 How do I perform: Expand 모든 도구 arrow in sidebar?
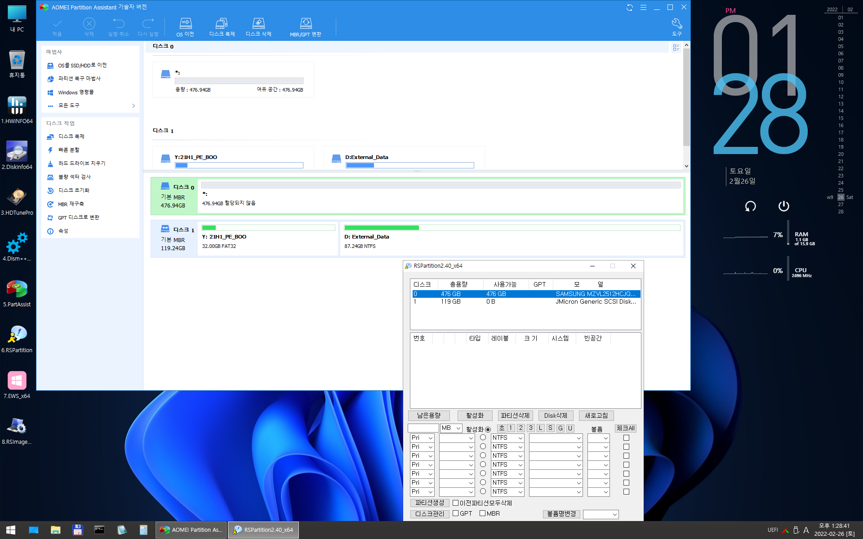pos(133,106)
